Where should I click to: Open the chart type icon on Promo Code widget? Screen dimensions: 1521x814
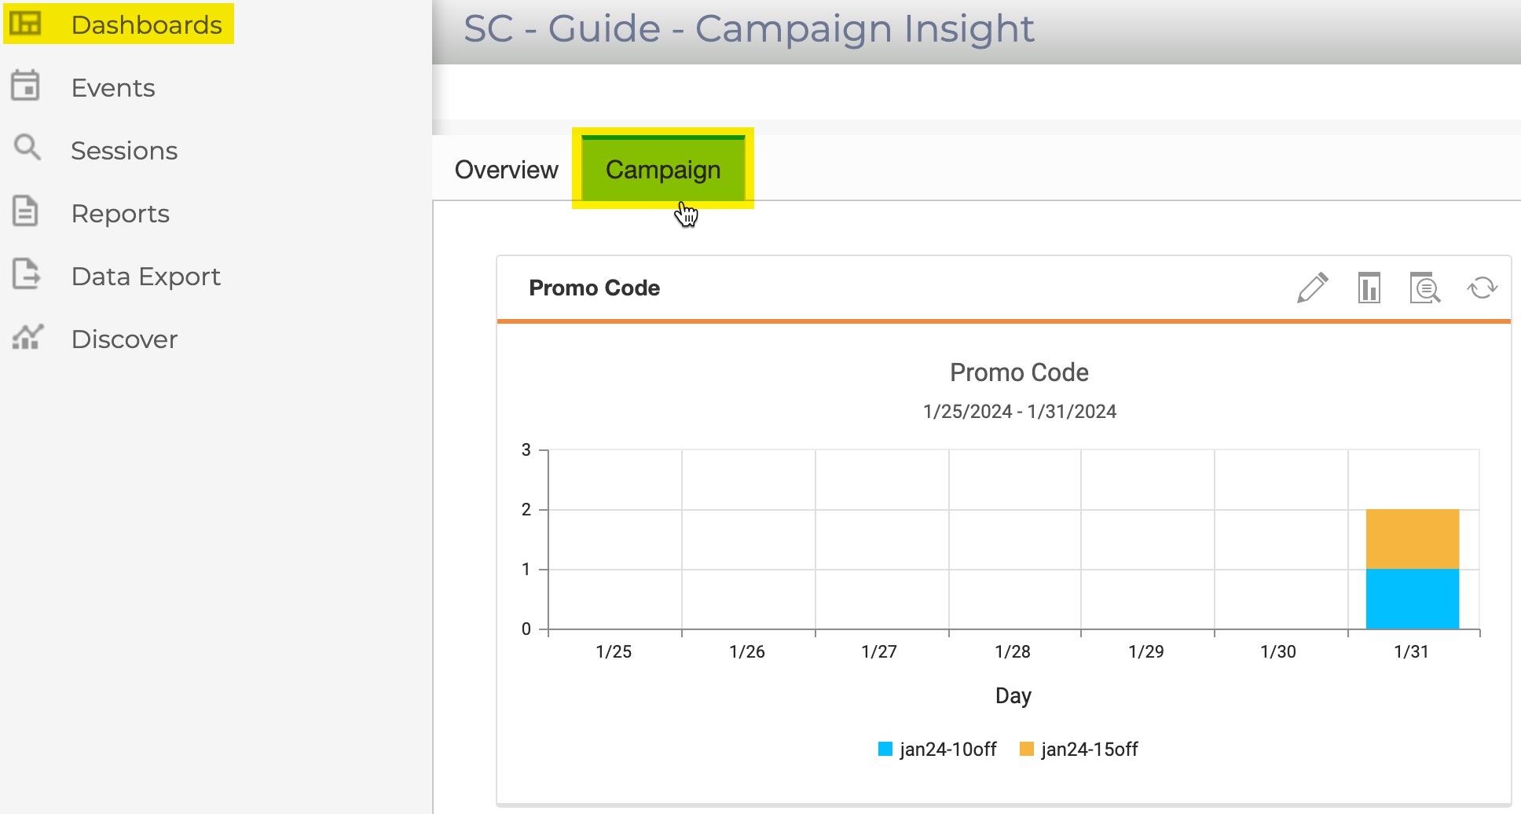tap(1369, 288)
